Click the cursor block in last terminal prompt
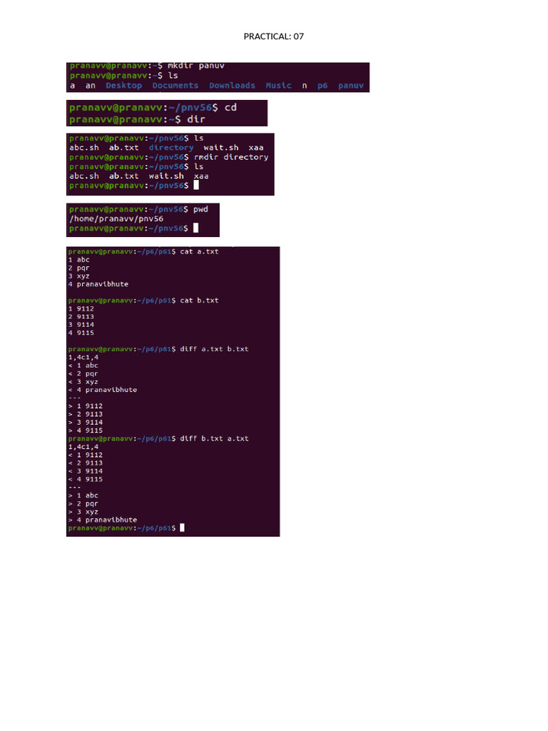548x731 pixels. (x=182, y=528)
